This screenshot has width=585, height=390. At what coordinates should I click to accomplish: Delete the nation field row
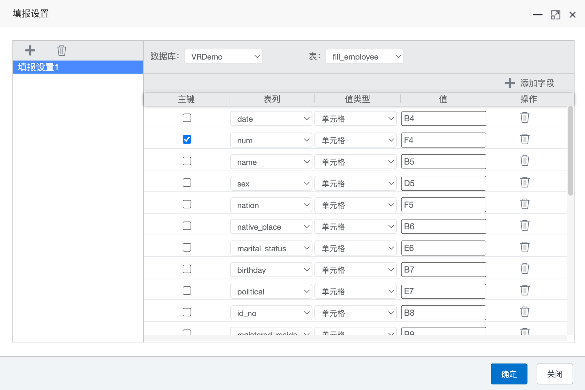pyautogui.click(x=525, y=204)
